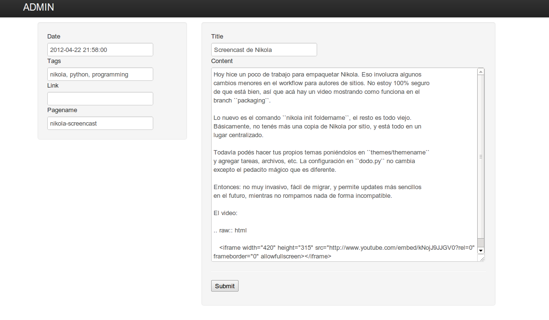
Task: Click the Content label
Action: point(222,61)
